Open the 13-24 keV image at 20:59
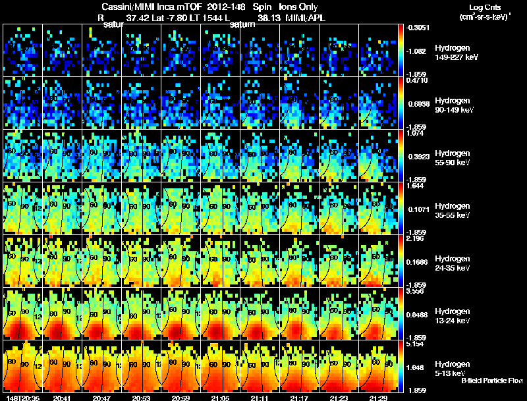 [x=180, y=313]
